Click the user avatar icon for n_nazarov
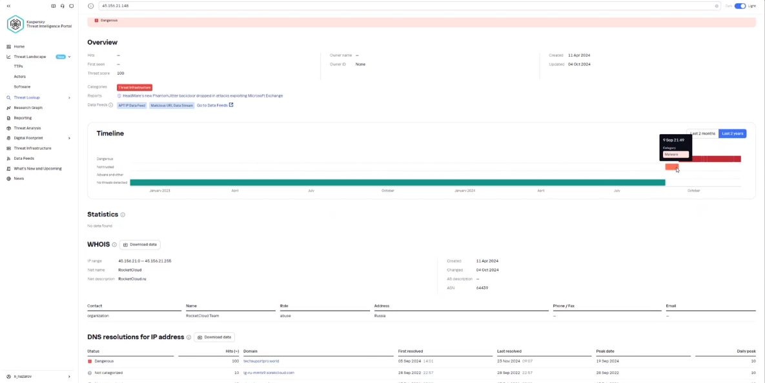 pyautogui.click(x=9, y=377)
